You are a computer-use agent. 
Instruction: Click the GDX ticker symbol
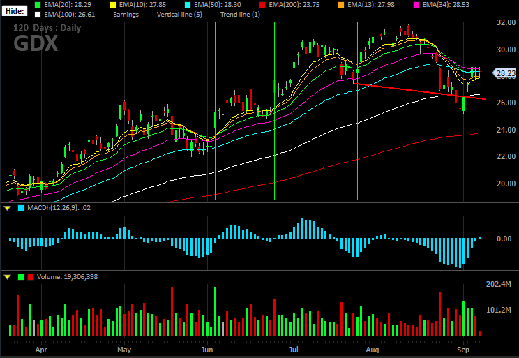(36, 43)
